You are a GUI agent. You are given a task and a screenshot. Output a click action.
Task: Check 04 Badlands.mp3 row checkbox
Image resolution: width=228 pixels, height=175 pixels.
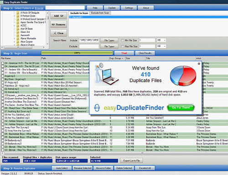pos(3,140)
